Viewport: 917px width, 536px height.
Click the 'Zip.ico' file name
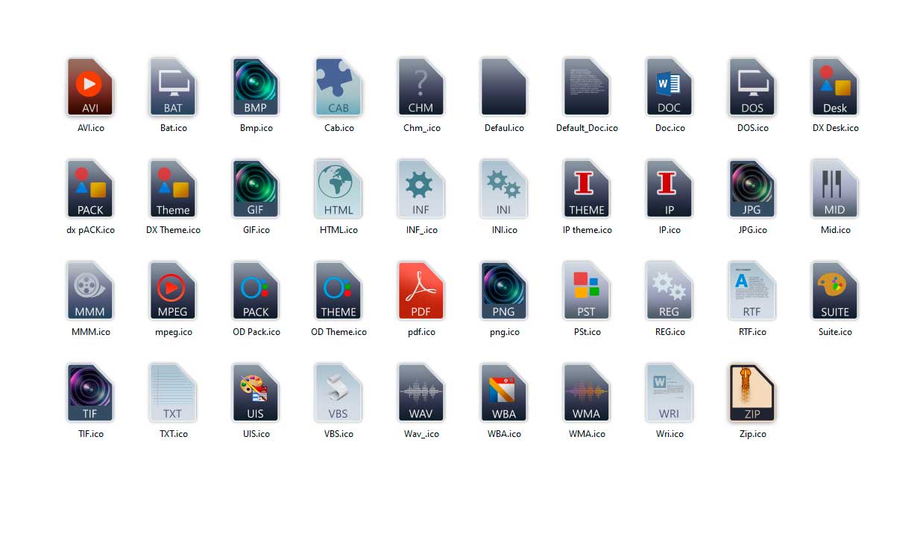(752, 434)
